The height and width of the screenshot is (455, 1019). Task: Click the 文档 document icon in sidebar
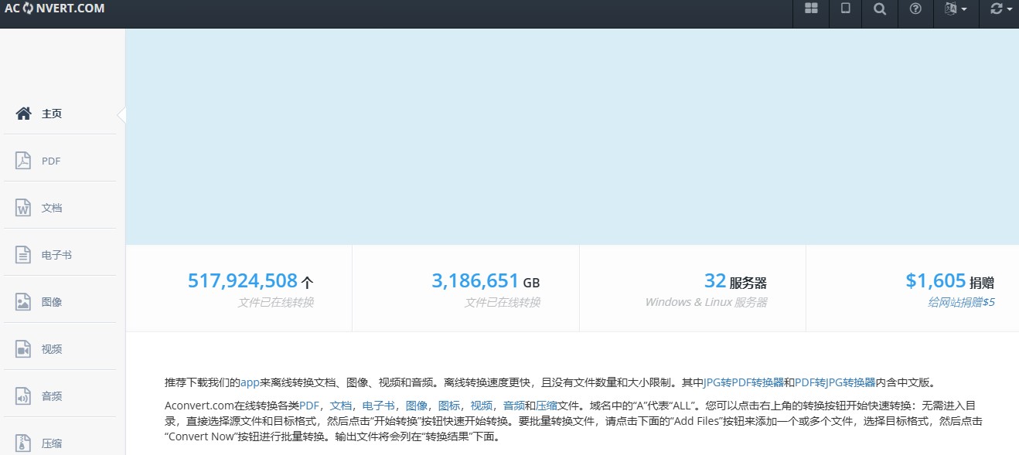24,208
